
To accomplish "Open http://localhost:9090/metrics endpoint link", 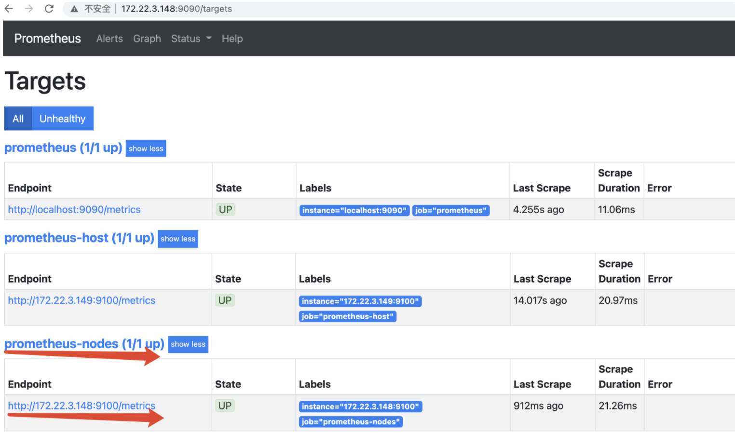I will coord(74,210).
